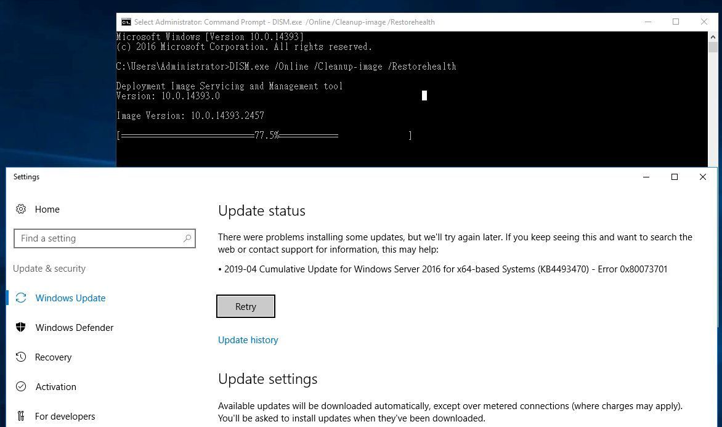
Task: Click the DISM progress bar
Action: pyautogui.click(x=264, y=135)
